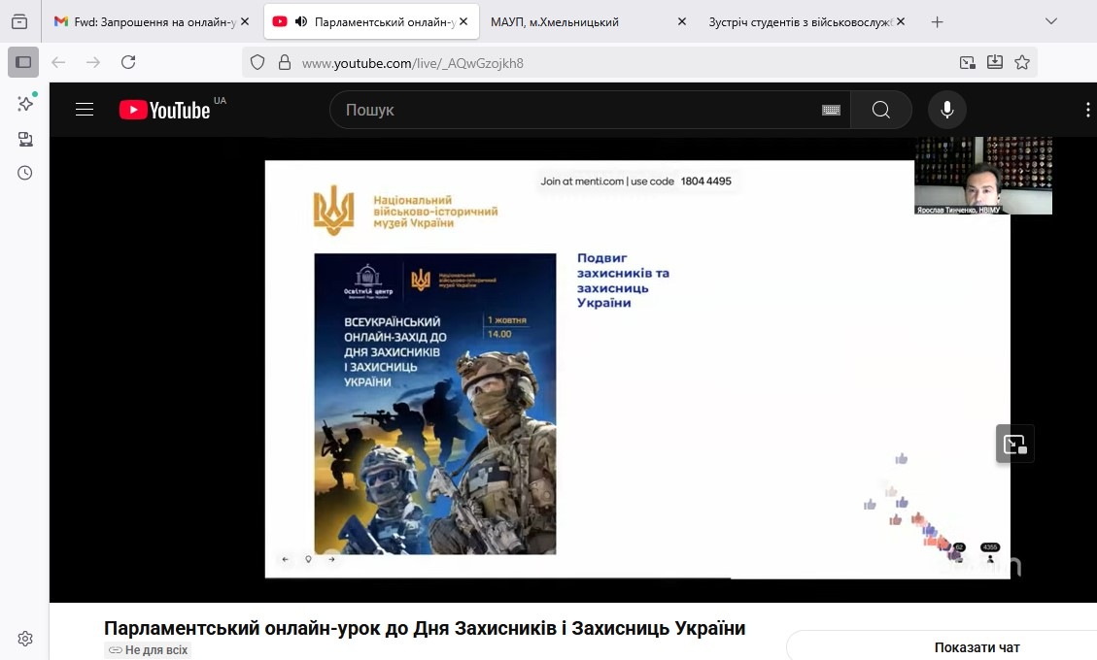Start voice search with microphone
This screenshot has height=660, width=1097.
pyautogui.click(x=947, y=110)
